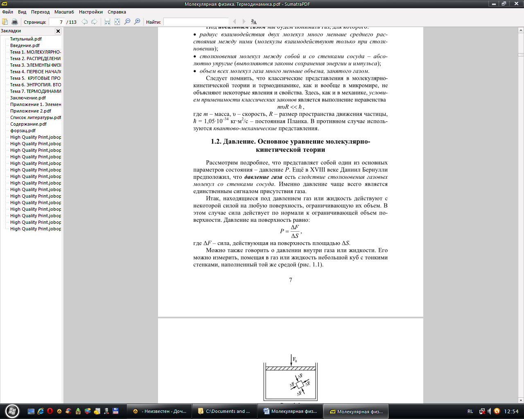Screen dimensions: 524x419
Task: Select bookmark Тема 6. ЭНТРОПИЯ. ВТО
Action: (35, 85)
